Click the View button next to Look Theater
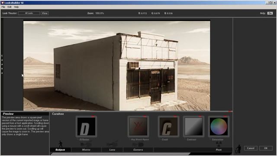 45,13
